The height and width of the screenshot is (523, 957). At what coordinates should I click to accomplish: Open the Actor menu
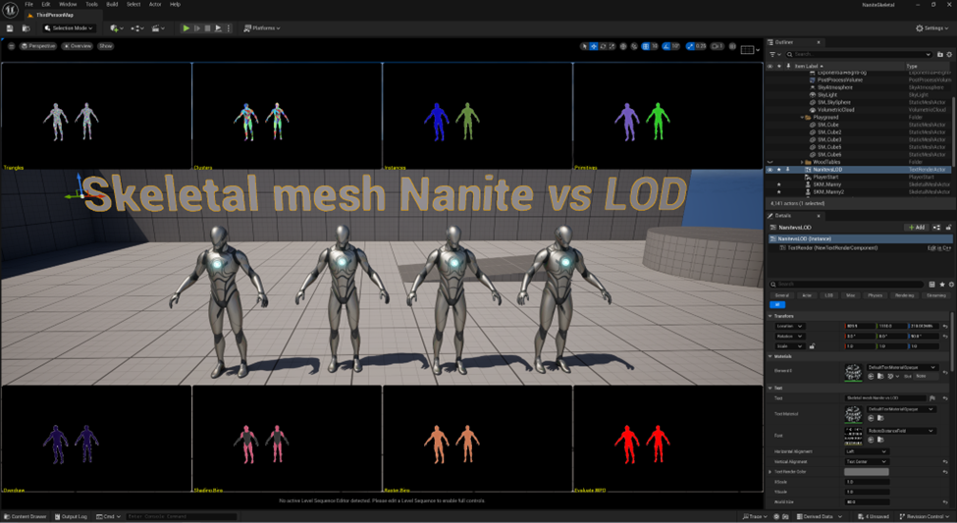[155, 4]
